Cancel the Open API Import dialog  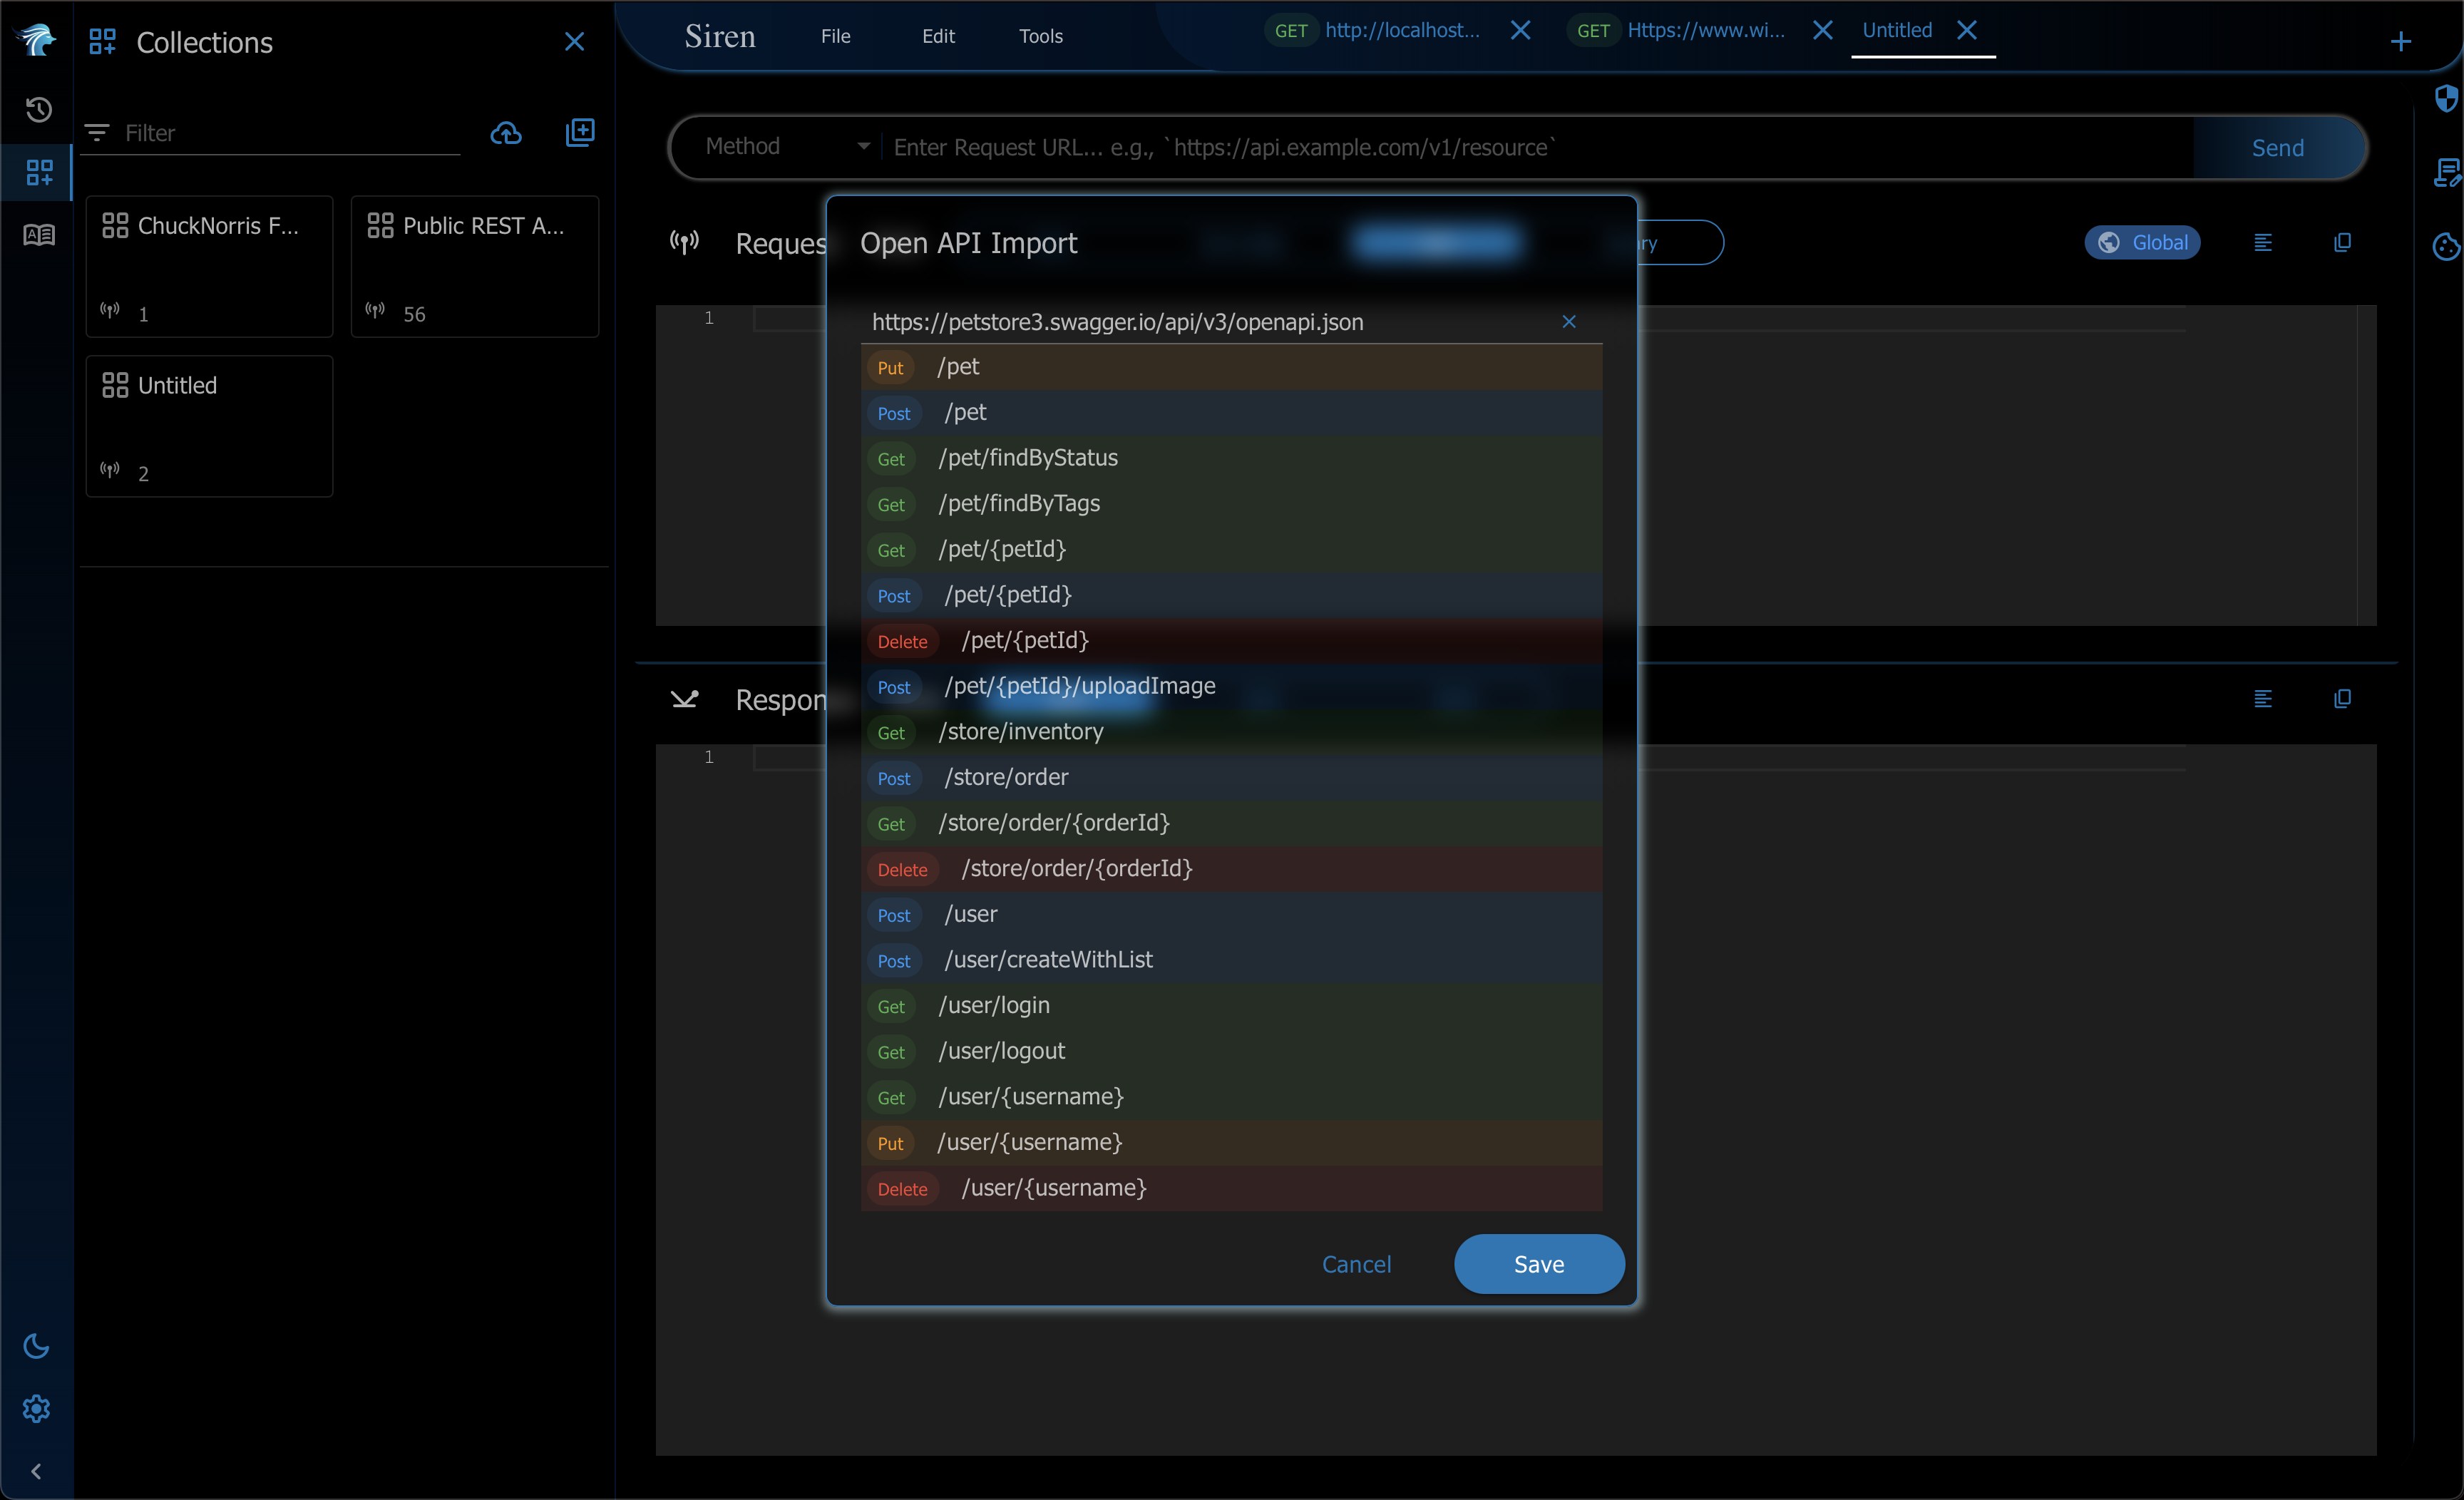click(x=1356, y=1264)
